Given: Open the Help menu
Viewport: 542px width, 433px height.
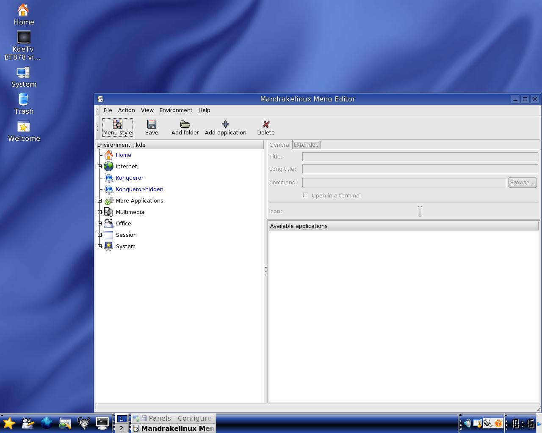Looking at the screenshot, I should tap(204, 110).
